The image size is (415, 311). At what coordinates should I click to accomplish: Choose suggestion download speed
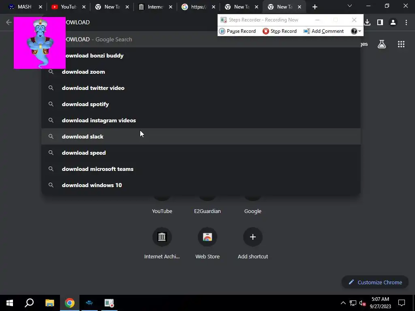coord(201,153)
